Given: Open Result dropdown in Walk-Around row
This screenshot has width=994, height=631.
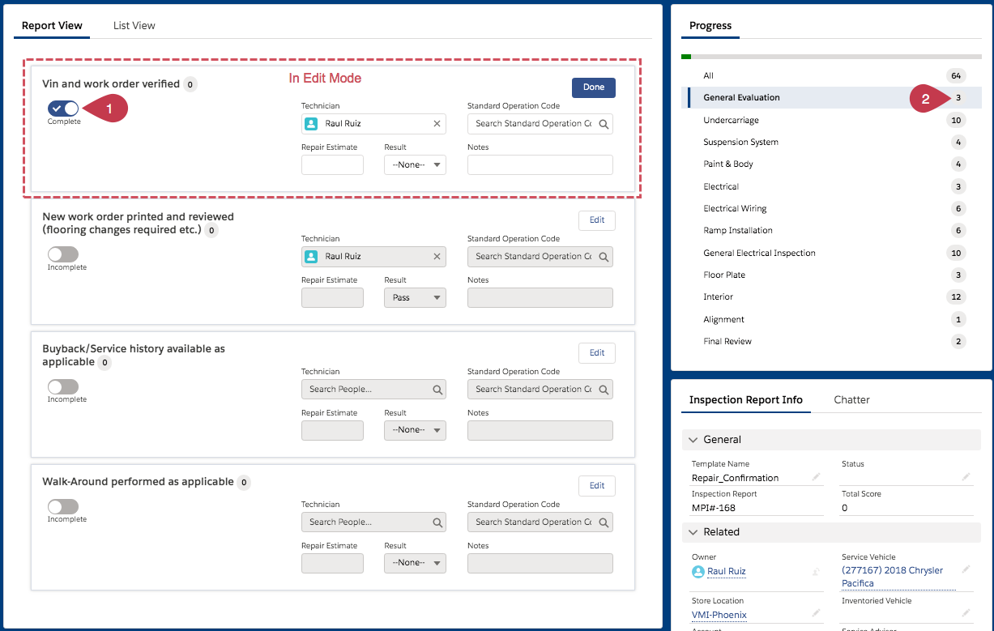Looking at the screenshot, I should coord(415,563).
